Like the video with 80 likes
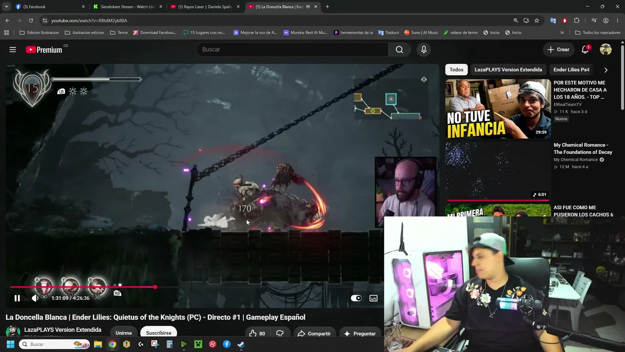 coord(257,333)
